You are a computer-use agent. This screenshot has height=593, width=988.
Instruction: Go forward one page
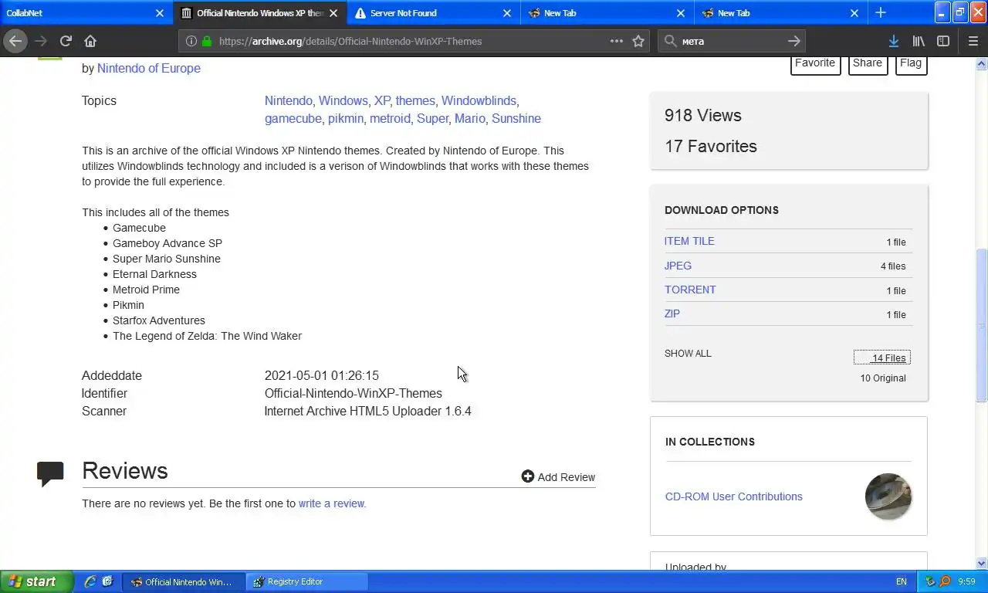41,41
